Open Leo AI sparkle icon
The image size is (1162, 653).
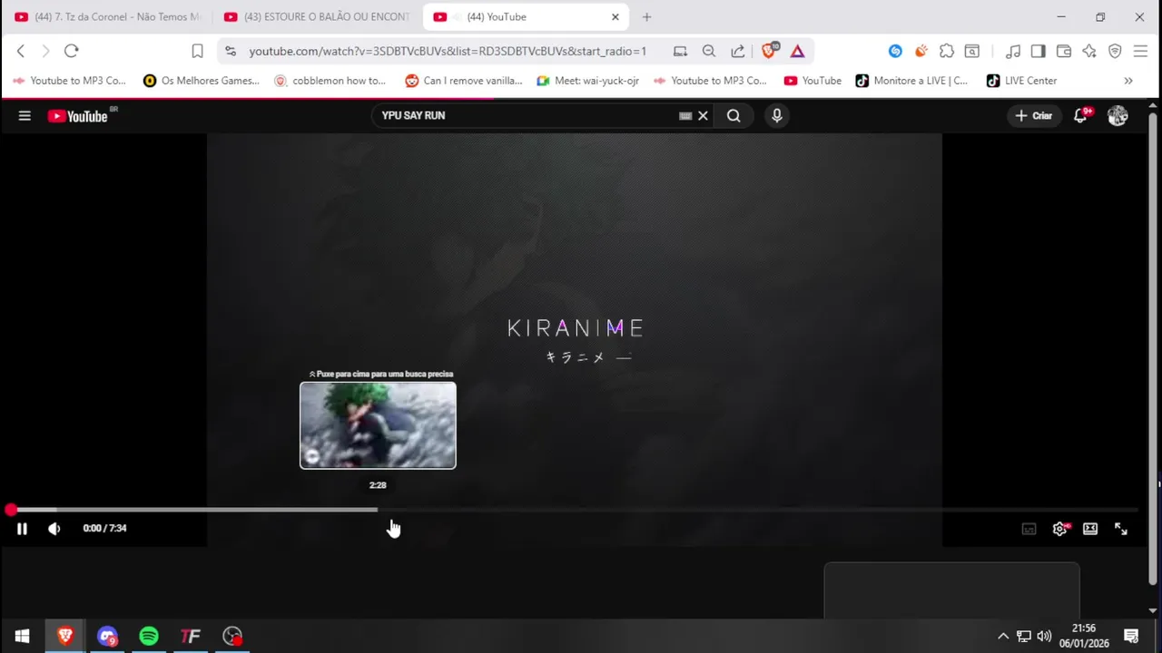pos(1089,51)
